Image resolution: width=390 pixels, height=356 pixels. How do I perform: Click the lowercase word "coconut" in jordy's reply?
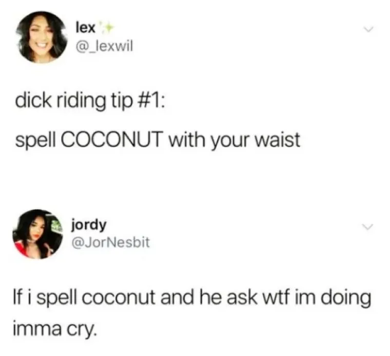[x=119, y=298]
